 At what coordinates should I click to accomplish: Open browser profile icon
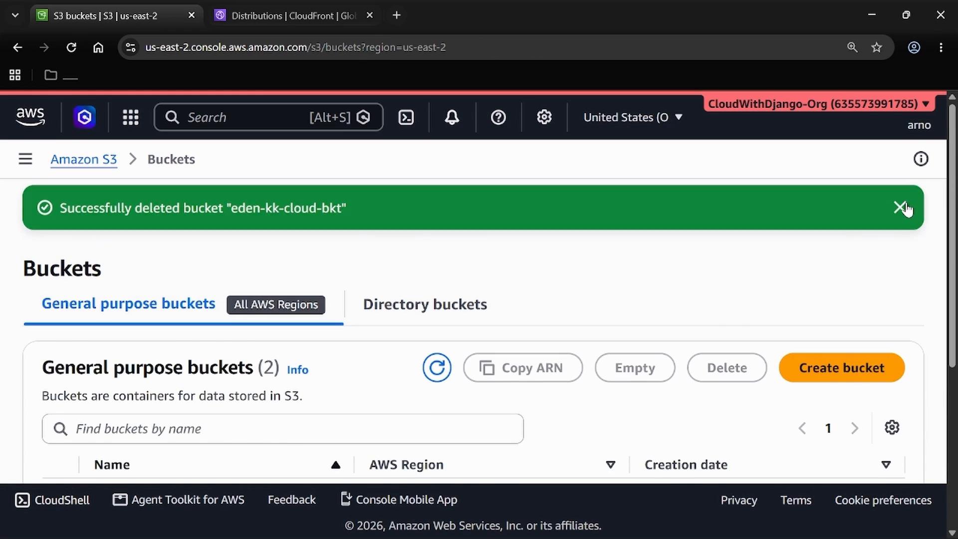914,47
